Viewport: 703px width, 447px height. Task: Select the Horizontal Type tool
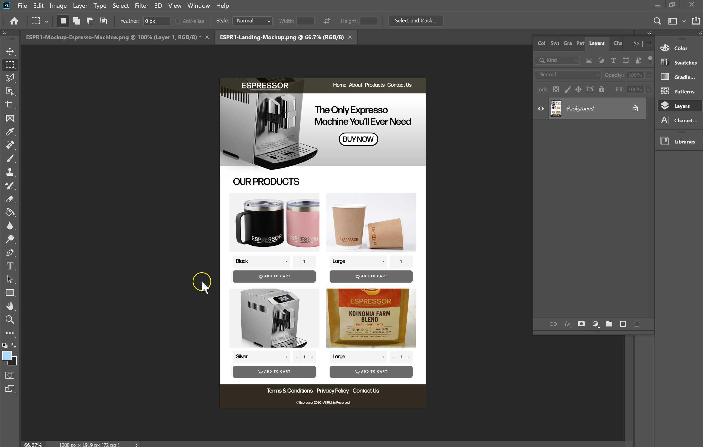click(10, 266)
